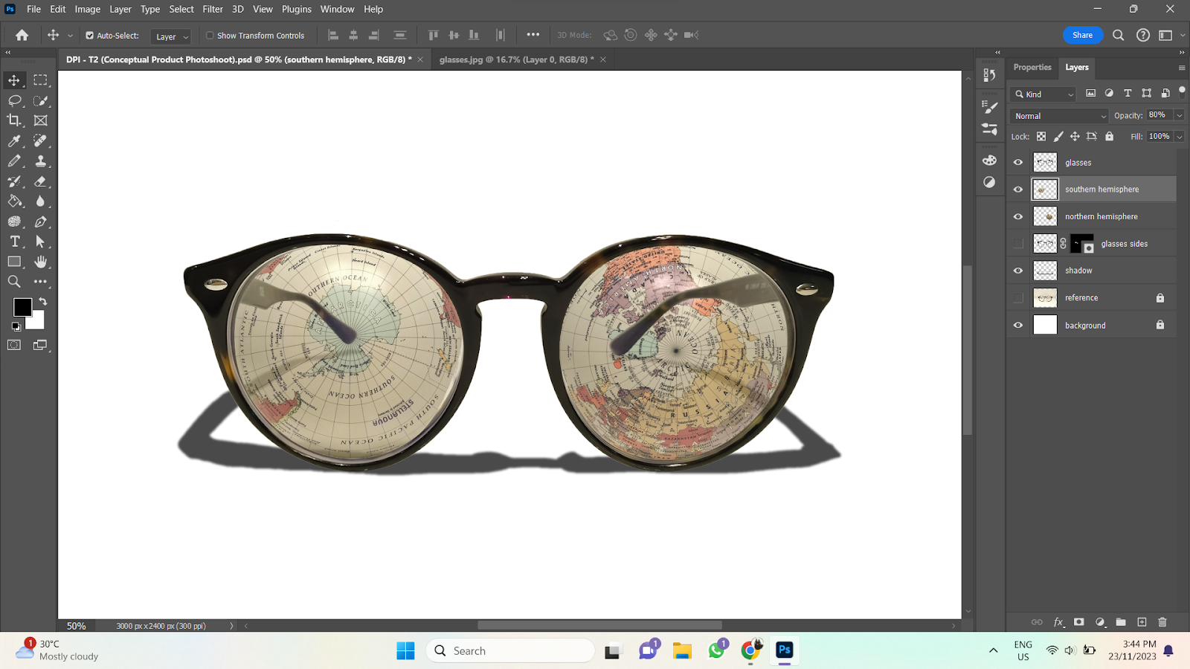This screenshot has height=669, width=1190.
Task: Select the Horizontal Type tool
Action: (14, 242)
